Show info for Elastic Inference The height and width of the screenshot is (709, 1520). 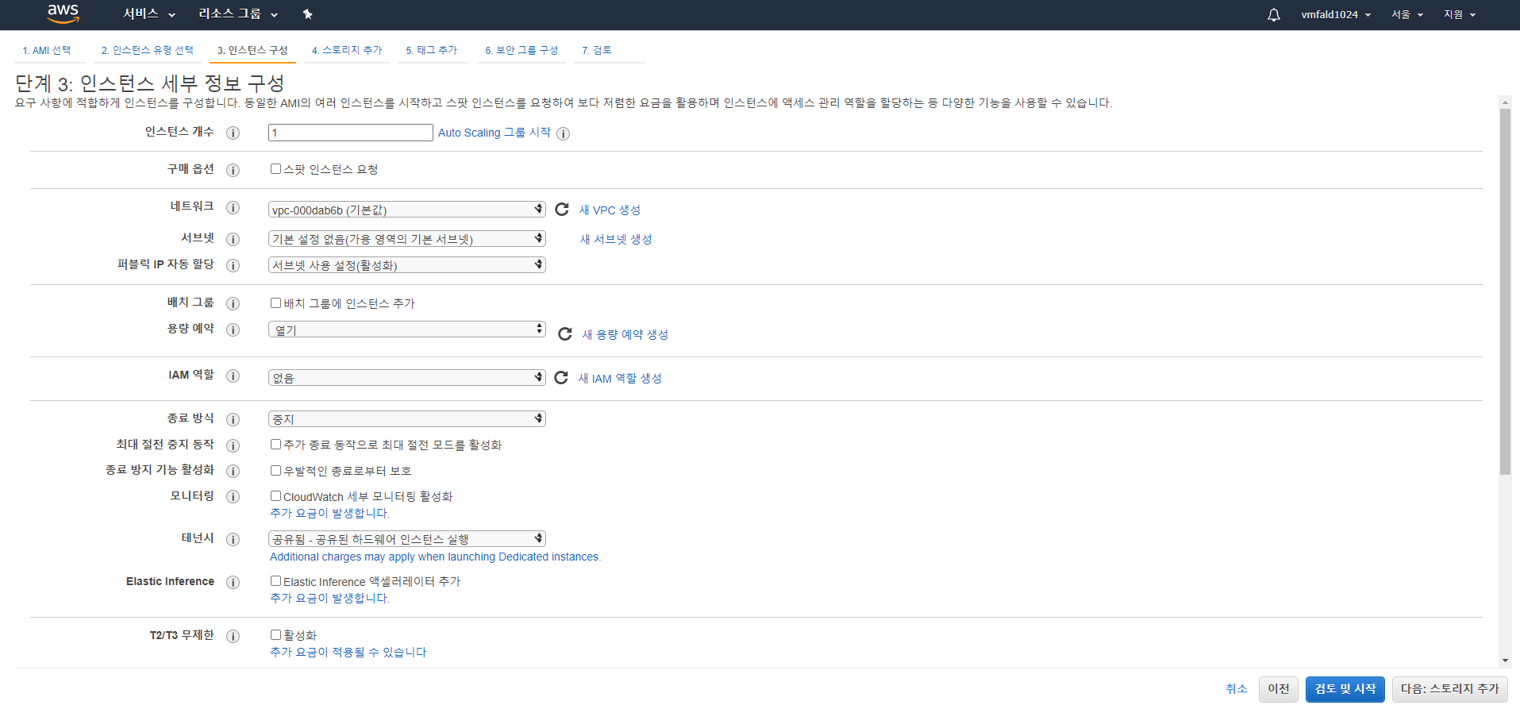click(x=233, y=582)
